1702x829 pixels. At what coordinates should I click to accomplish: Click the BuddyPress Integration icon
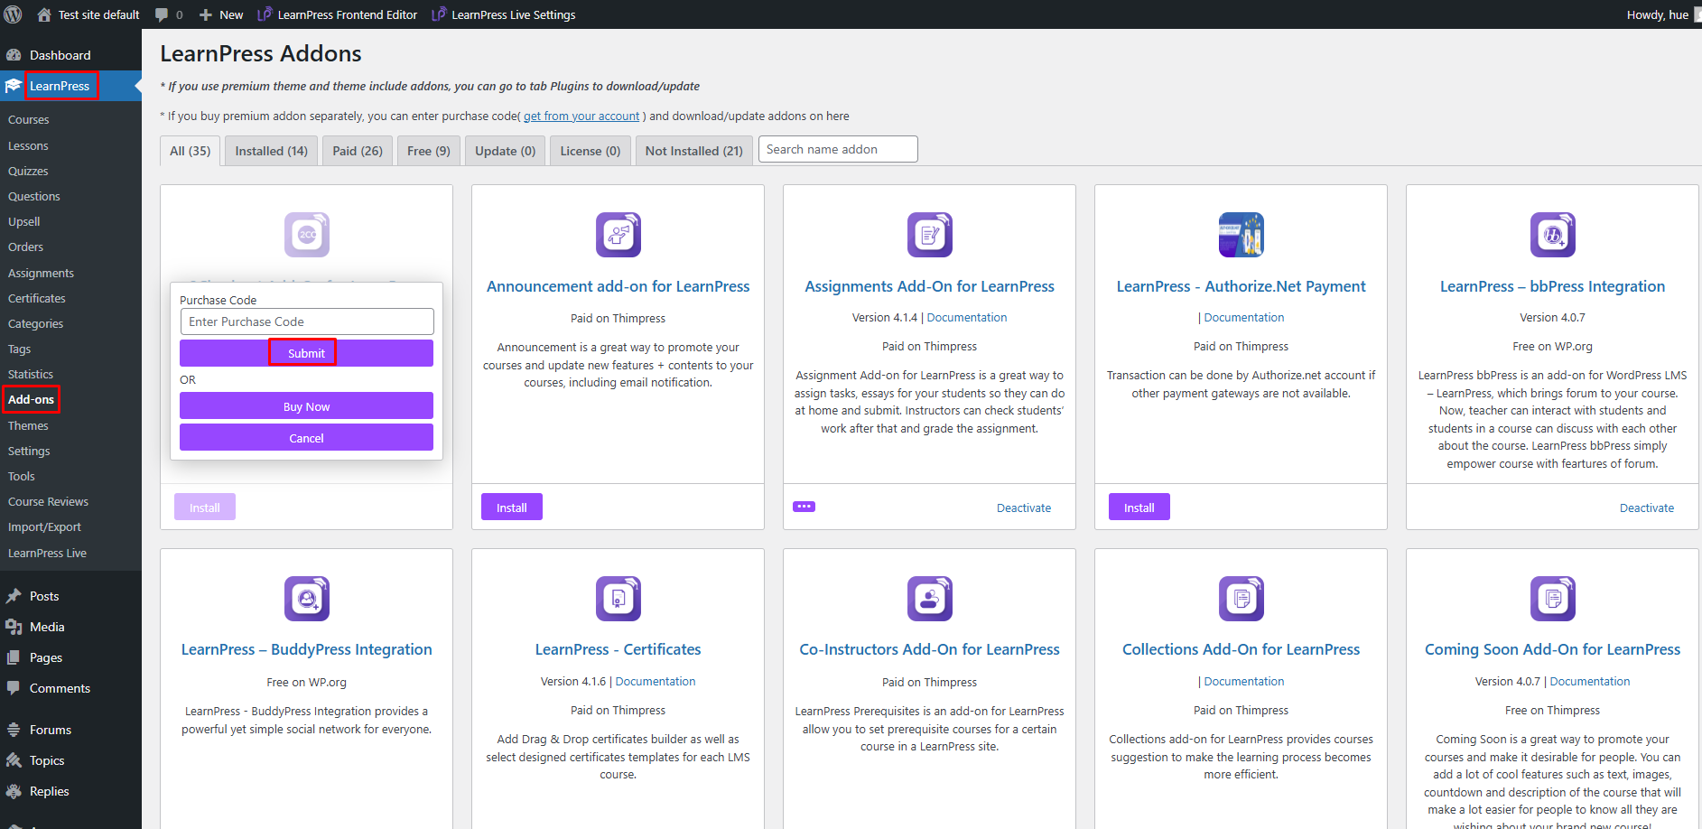(307, 599)
